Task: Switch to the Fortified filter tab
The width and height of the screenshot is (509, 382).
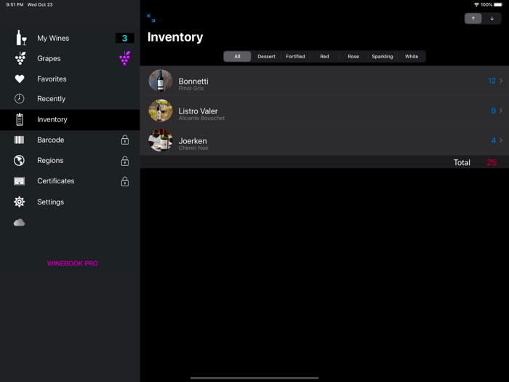Action: 295,57
